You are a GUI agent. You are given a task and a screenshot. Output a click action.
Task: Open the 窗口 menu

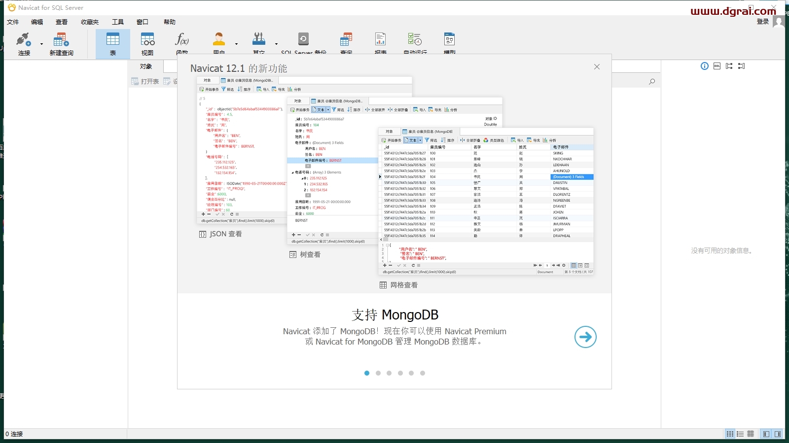coord(143,22)
